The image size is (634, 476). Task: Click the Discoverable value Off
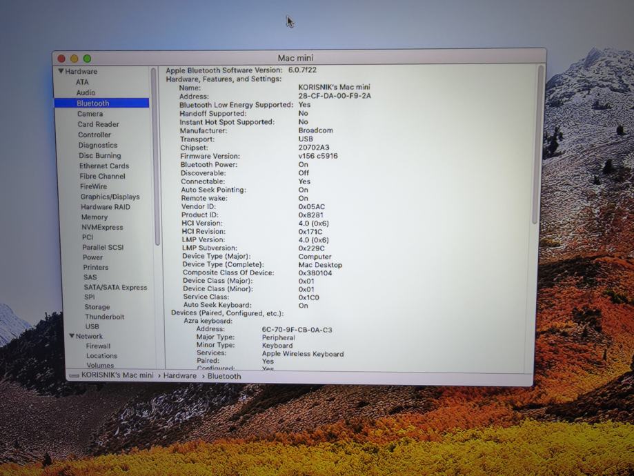coord(304,172)
